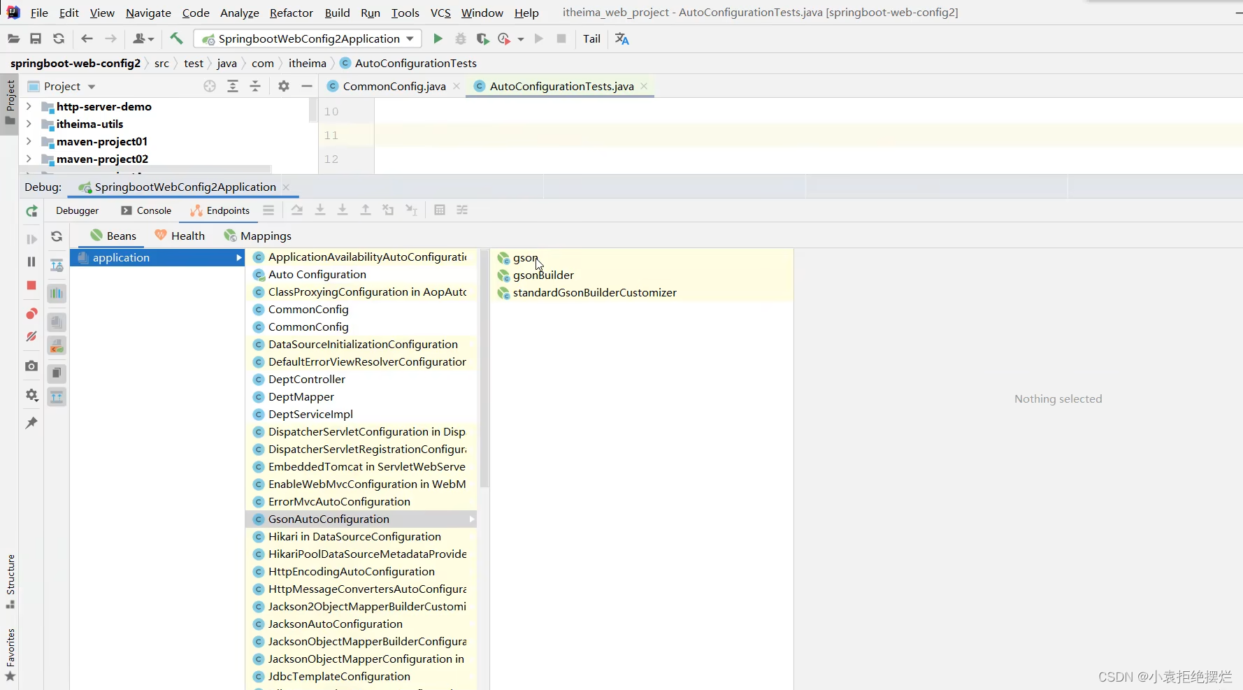View breakpoints with the red circles icon
This screenshot has width=1243, height=690.
pyautogui.click(x=31, y=313)
